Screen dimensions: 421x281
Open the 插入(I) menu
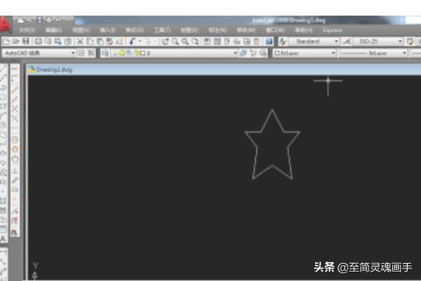[108, 30]
